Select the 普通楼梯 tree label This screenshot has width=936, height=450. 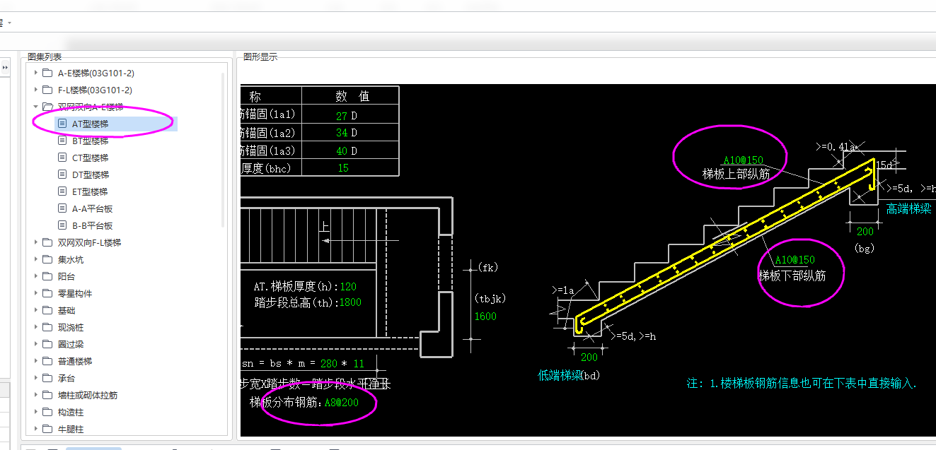[75, 361]
